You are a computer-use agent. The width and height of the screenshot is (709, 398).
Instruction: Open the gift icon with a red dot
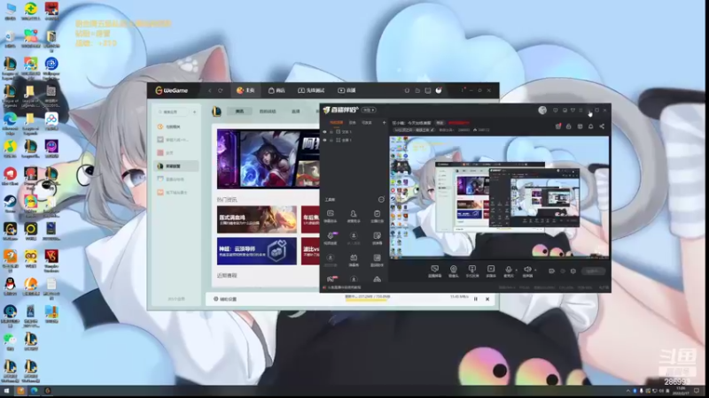coord(558,126)
